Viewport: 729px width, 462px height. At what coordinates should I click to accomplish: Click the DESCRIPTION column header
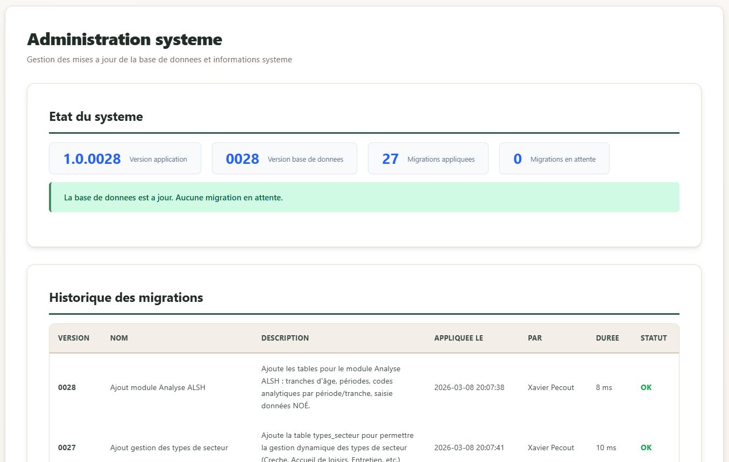285,338
